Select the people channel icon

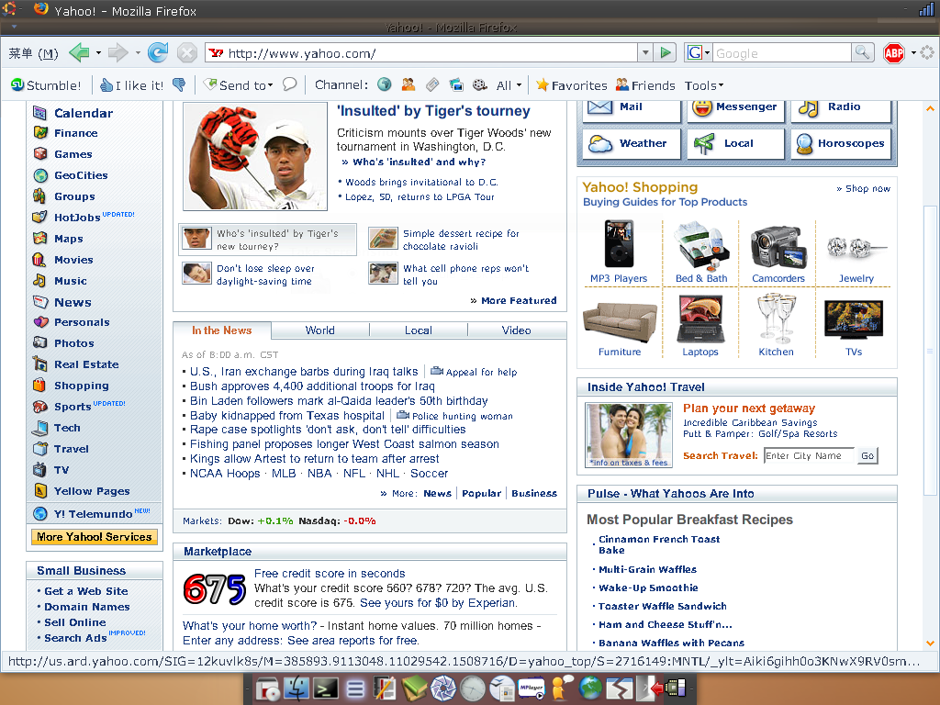tap(408, 84)
